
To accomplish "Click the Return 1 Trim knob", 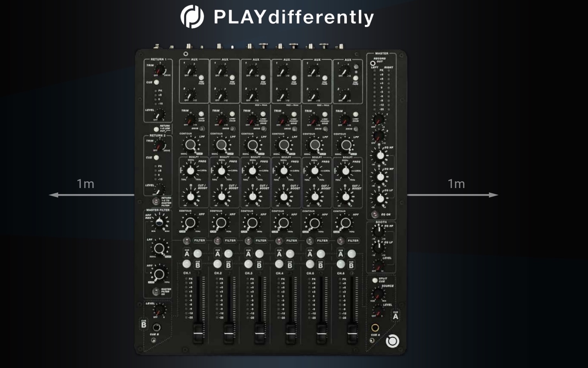I will point(160,70).
